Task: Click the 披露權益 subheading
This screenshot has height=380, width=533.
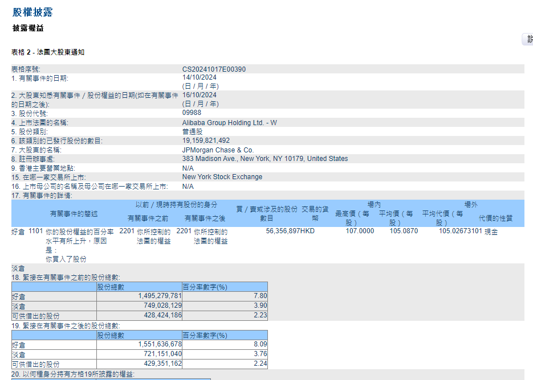Action: 28,28
